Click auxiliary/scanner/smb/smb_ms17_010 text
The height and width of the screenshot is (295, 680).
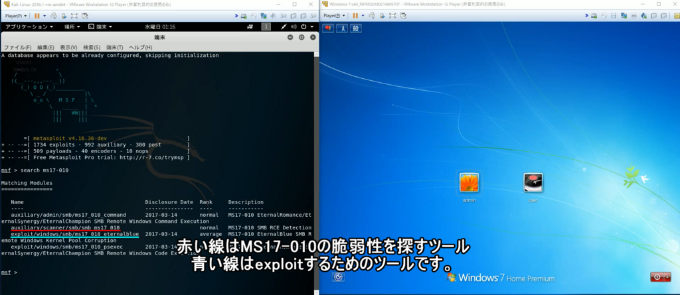coord(66,227)
